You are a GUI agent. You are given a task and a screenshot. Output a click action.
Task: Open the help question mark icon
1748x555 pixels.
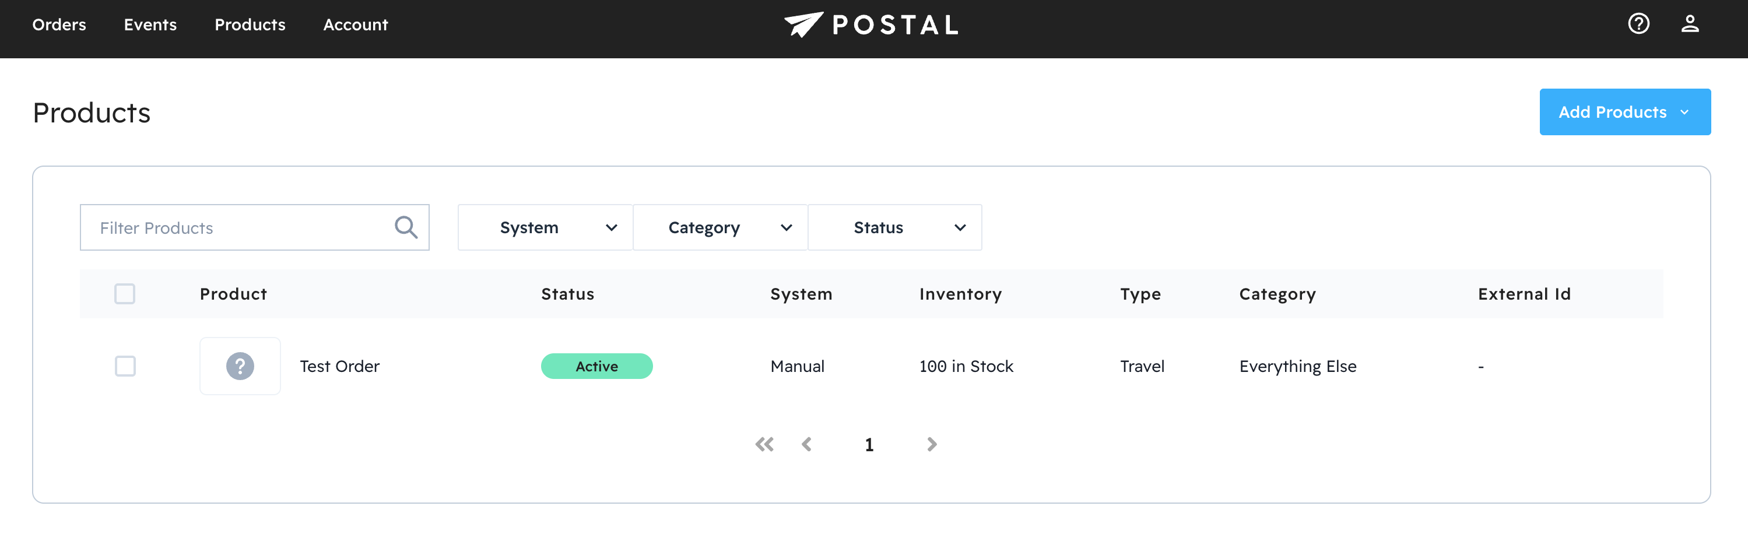(1638, 24)
